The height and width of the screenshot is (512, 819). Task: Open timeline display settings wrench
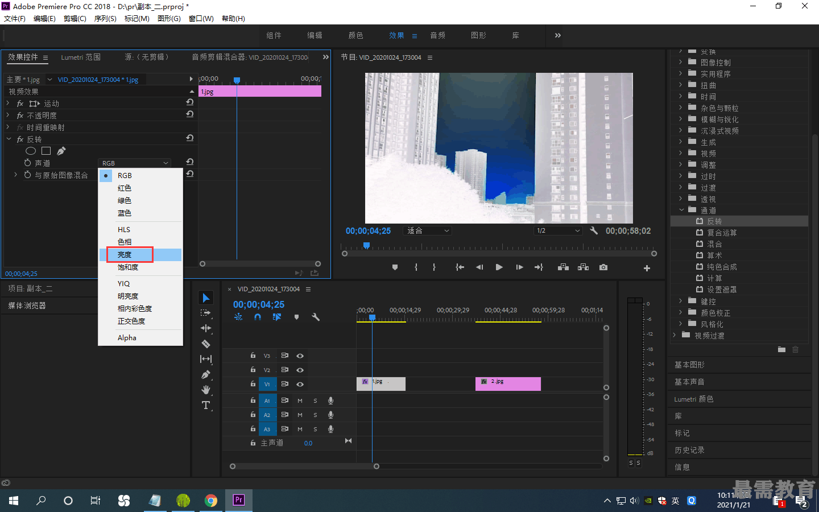316,317
